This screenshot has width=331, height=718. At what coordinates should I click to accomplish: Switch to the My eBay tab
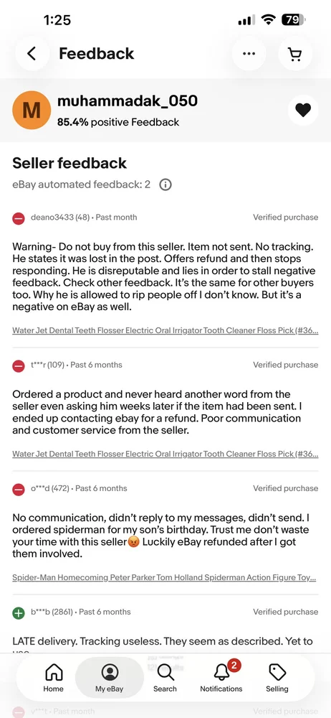point(110,678)
